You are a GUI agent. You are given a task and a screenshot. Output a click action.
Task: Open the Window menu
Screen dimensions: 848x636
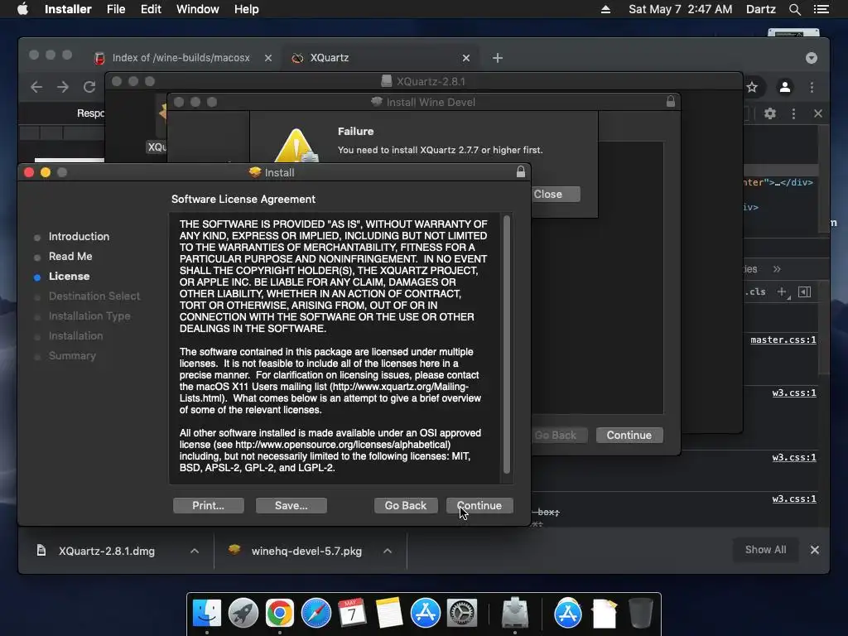pos(197,9)
